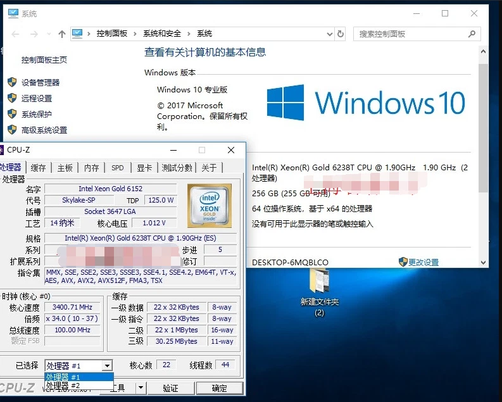This screenshot has width=502, height=402.
Task: Click the shield icon beside 远程设置
Action: coord(12,98)
